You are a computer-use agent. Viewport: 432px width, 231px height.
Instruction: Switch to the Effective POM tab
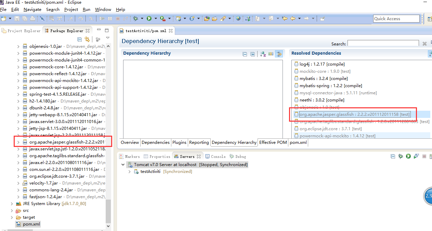coord(273,142)
